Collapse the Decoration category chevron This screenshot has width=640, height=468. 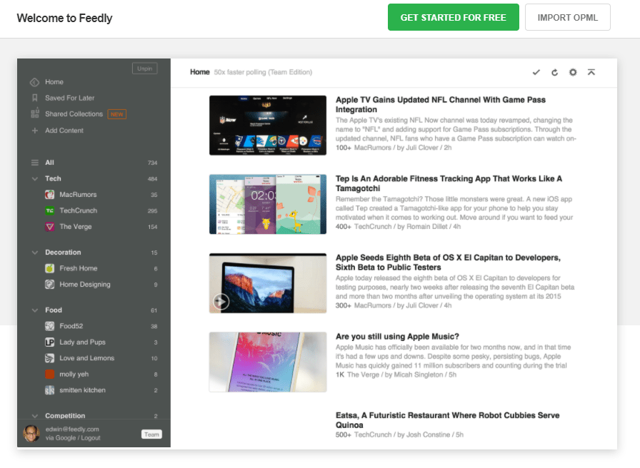click(x=35, y=253)
